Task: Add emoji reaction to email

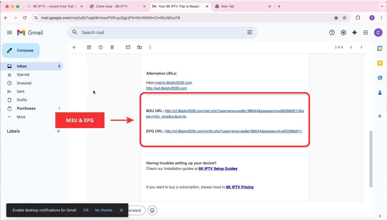Action: [152, 210]
